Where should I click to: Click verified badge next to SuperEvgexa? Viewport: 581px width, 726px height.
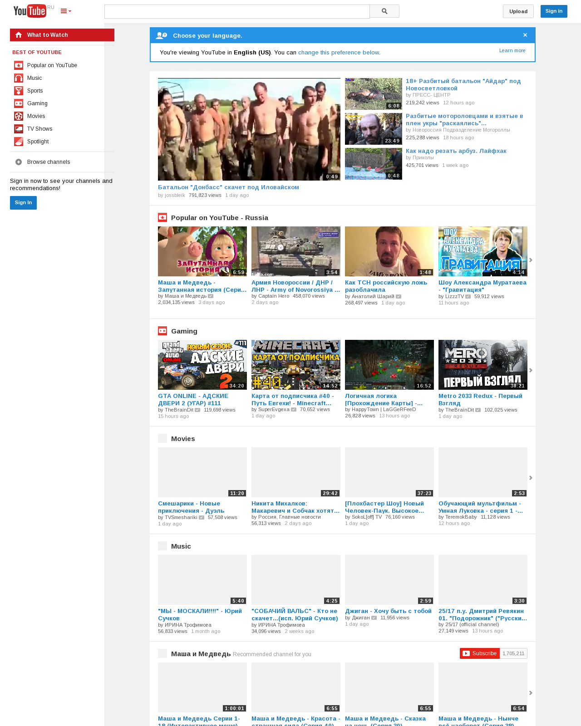(294, 409)
